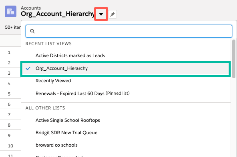Image resolution: width=237 pixels, height=157 pixels.
Task: Select row number 10
Action: point(10,146)
